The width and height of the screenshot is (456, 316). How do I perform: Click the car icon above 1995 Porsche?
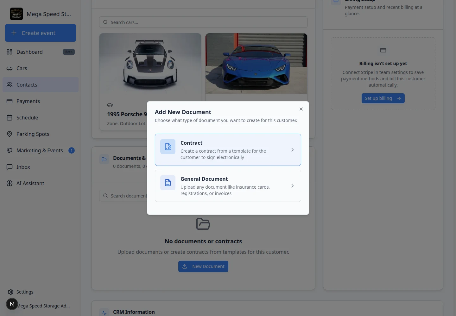coord(110,105)
